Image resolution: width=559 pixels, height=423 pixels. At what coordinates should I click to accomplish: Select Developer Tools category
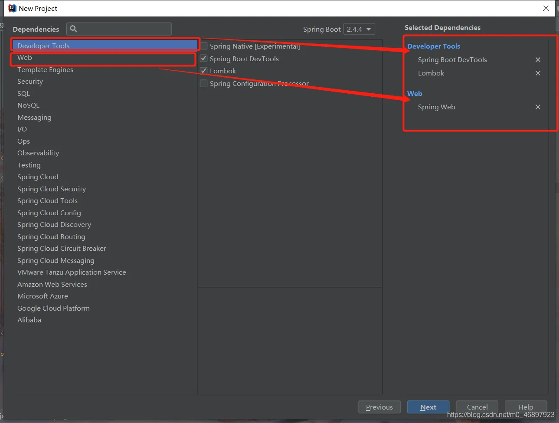[x=105, y=46]
